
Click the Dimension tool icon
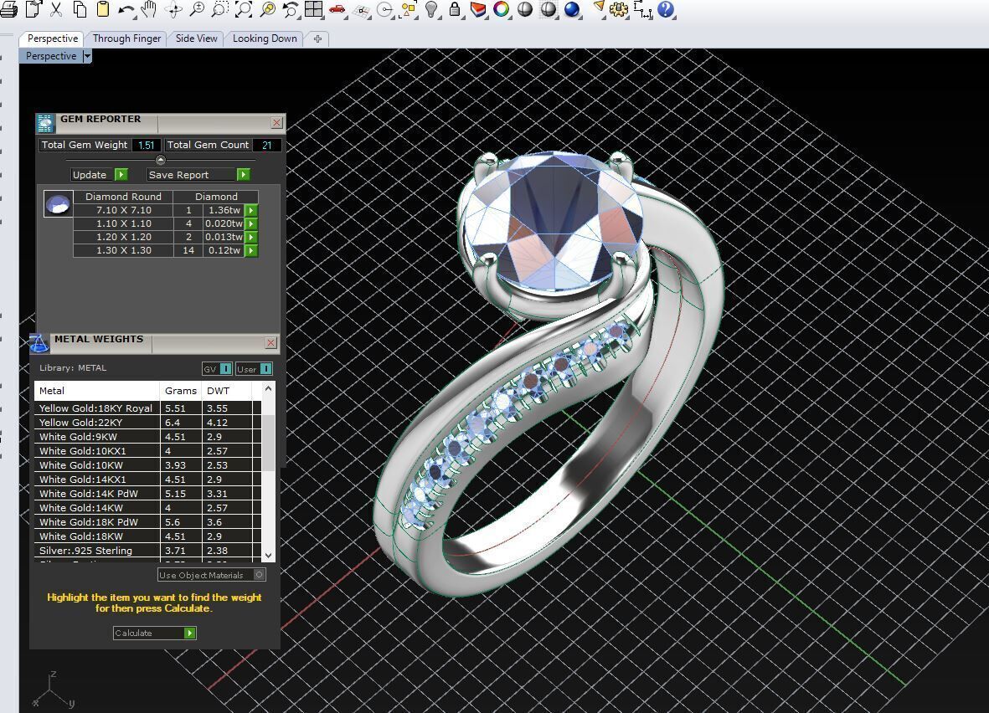click(642, 9)
